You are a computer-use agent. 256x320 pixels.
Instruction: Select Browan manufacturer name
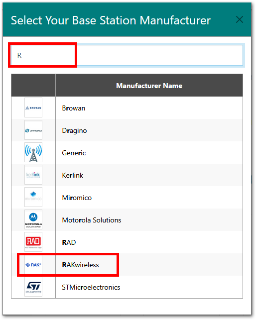pyautogui.click(x=74, y=108)
